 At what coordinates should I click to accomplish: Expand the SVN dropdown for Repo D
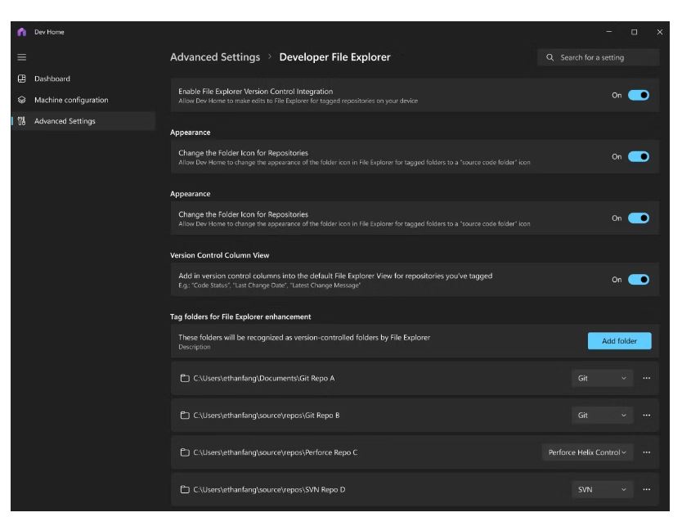pyautogui.click(x=602, y=489)
